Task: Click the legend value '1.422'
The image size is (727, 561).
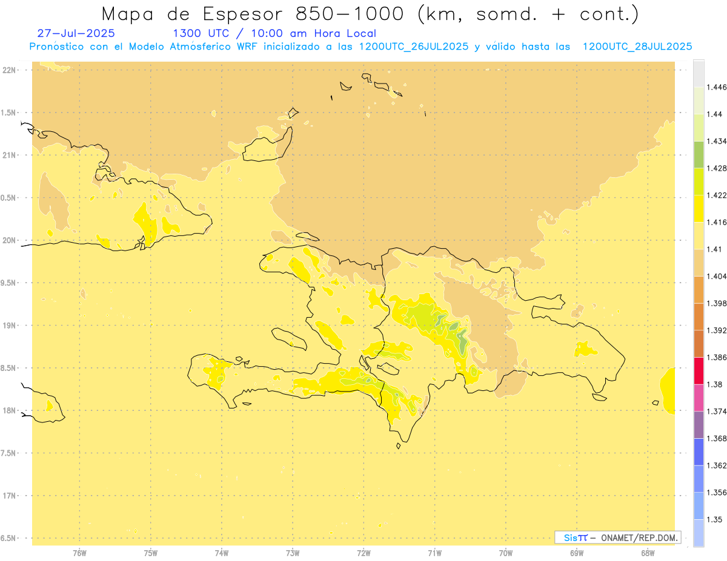Action: (716, 195)
